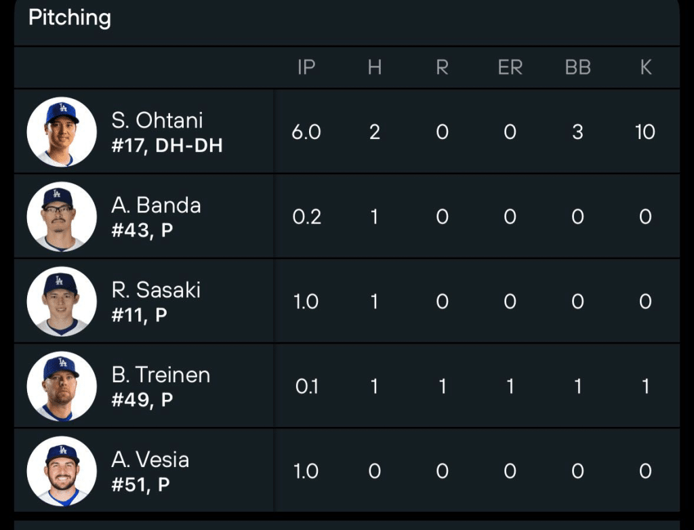This screenshot has width=694, height=530.
Task: Click R. Sasaki's player headshot photo
Action: click(62, 301)
